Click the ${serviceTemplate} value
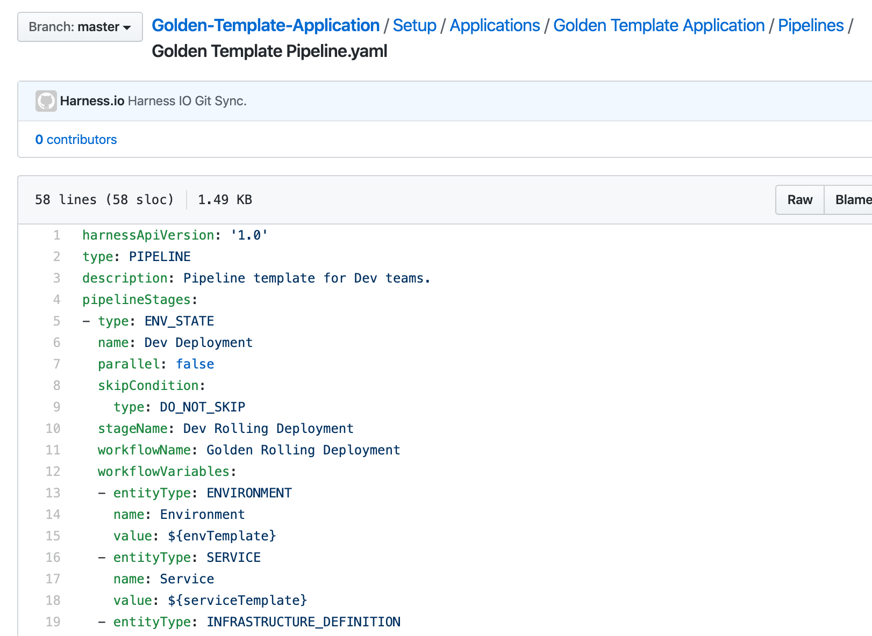The width and height of the screenshot is (872, 636). pos(237,601)
